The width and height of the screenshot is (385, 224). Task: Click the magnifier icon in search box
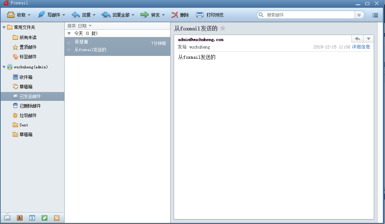tap(261, 15)
